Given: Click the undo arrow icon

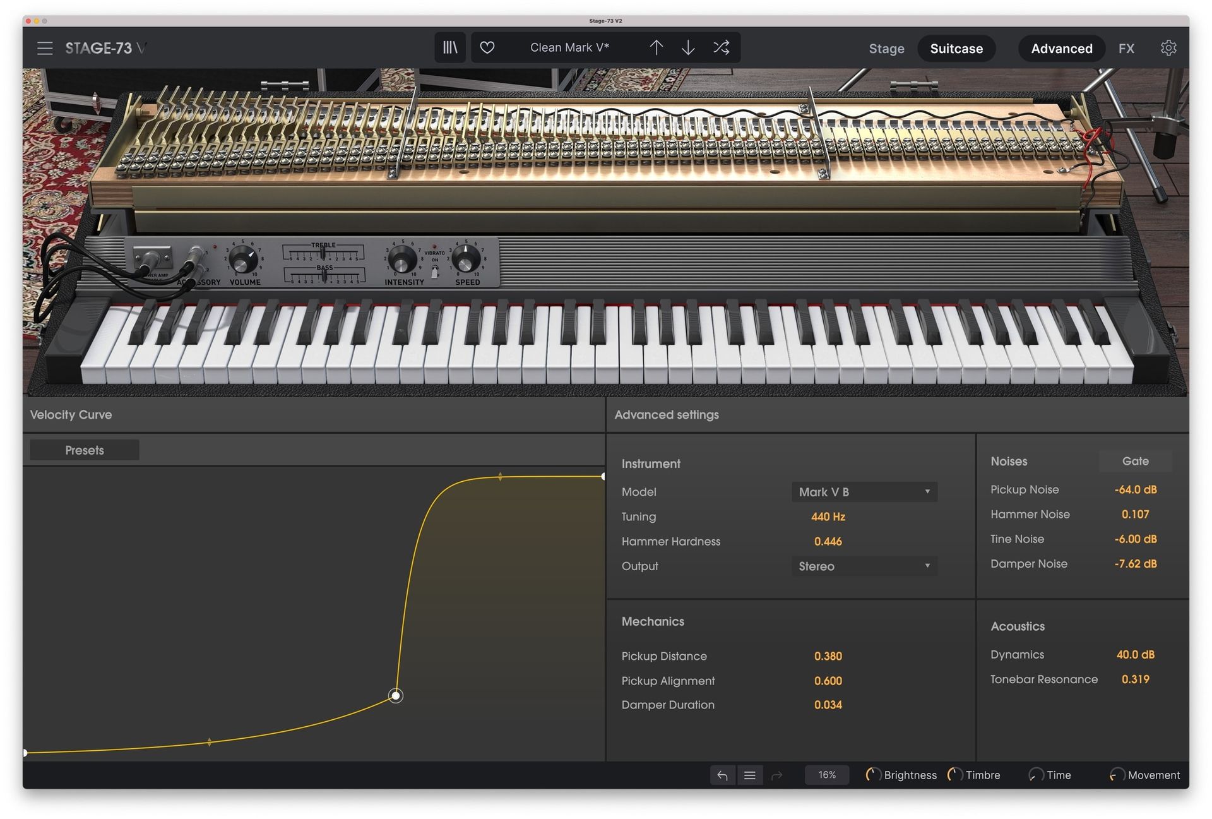Looking at the screenshot, I should coord(722,775).
